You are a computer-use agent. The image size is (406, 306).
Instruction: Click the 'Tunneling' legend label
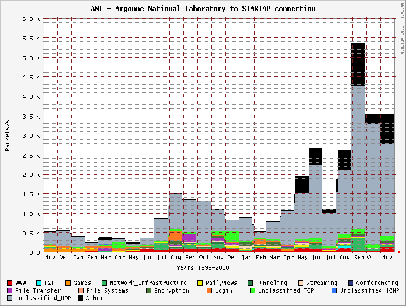tap(272, 283)
